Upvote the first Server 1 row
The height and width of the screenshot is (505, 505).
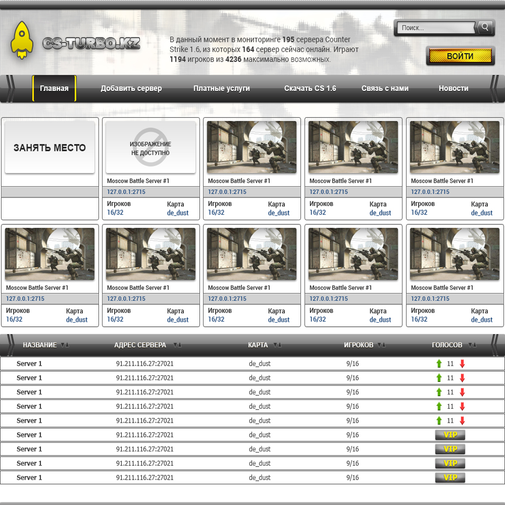439,364
